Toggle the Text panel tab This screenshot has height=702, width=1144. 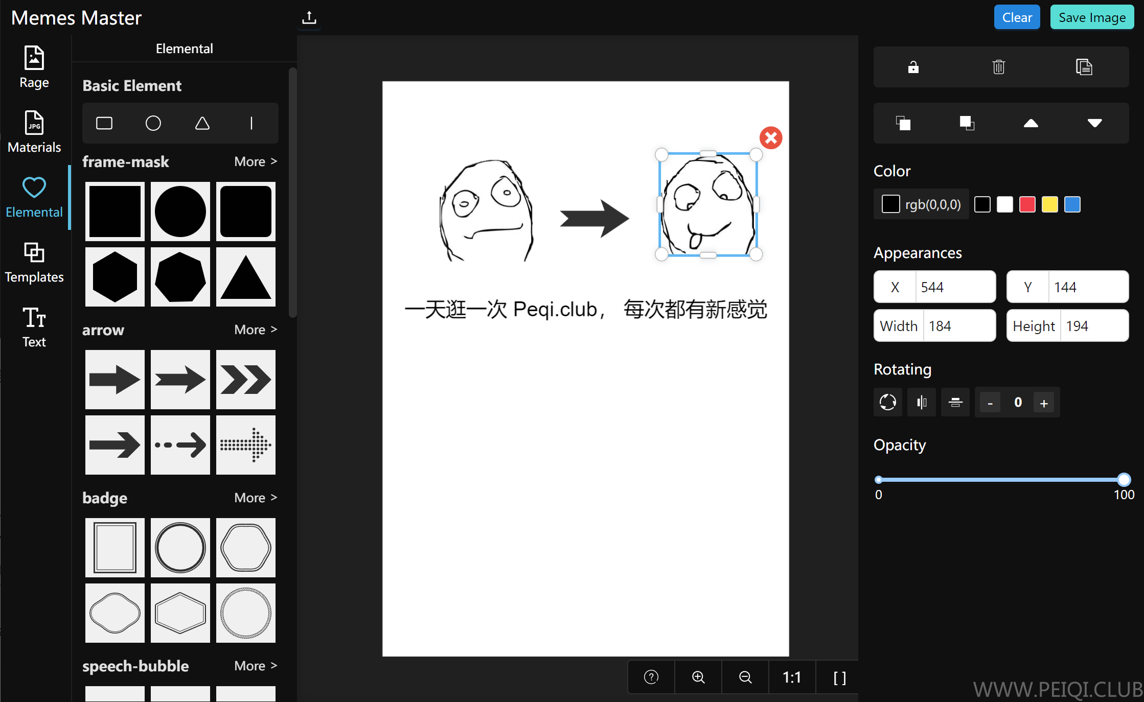coord(34,326)
